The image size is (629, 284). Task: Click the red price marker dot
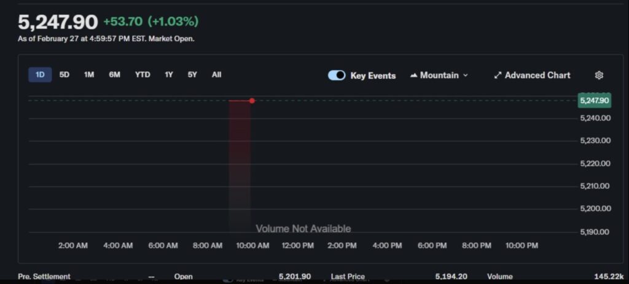pos(252,101)
